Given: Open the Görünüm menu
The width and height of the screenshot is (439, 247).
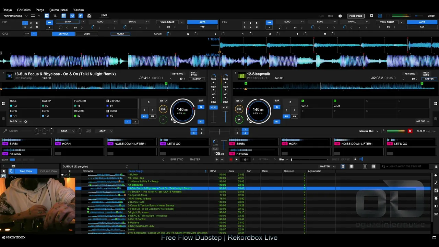Looking at the screenshot, I should click(24, 10).
